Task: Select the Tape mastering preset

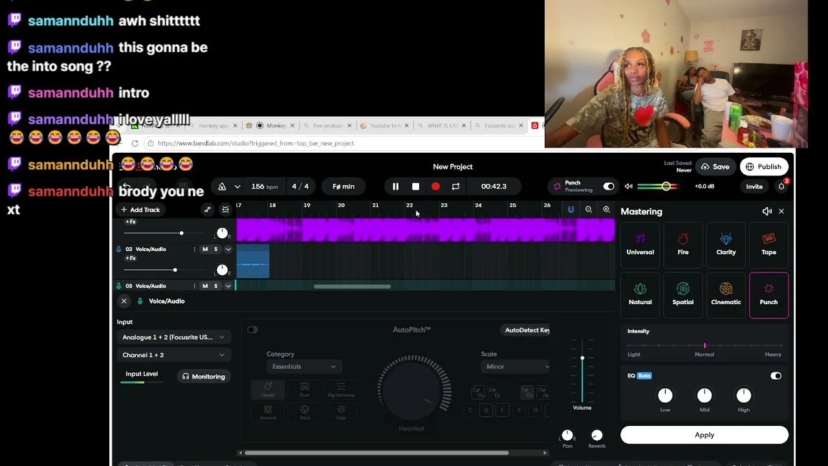Action: coord(768,245)
